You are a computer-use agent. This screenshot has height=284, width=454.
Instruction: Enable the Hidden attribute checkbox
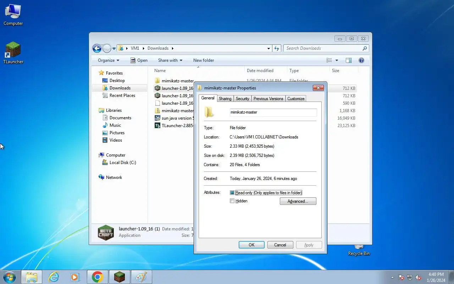[232, 201]
